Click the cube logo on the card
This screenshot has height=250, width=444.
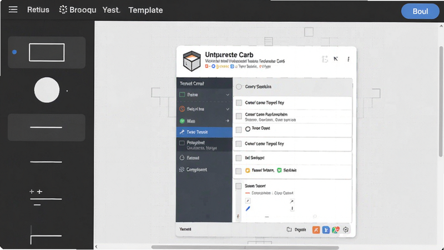pyautogui.click(x=191, y=61)
